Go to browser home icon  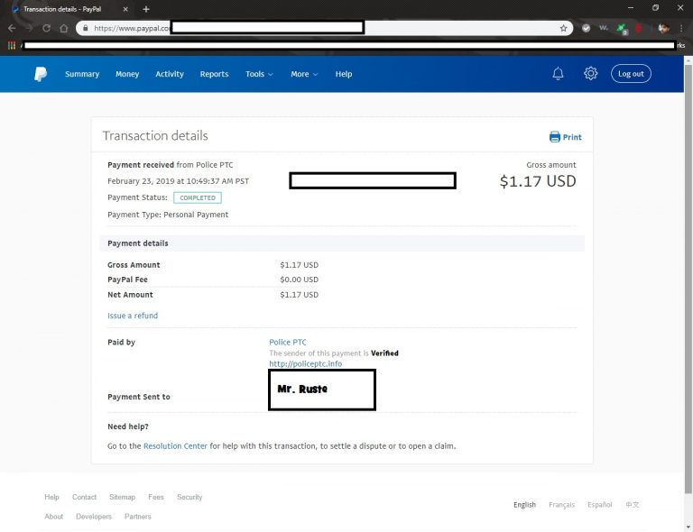[x=64, y=28]
